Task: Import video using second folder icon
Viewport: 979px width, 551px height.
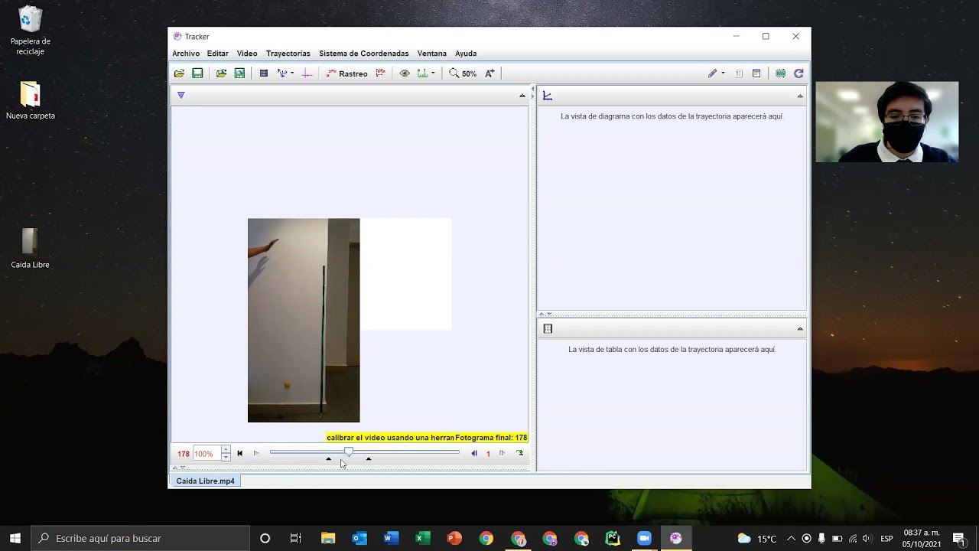Action: tap(221, 73)
